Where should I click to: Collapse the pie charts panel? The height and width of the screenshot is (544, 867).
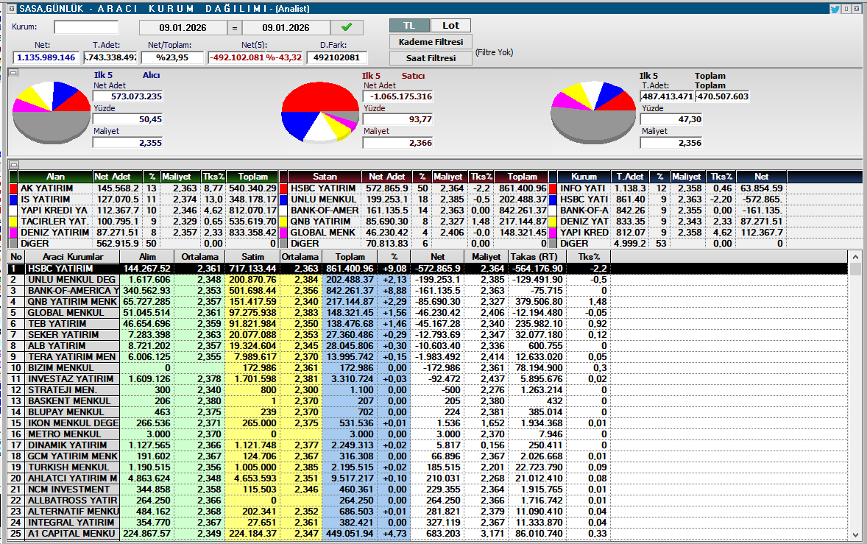pyautogui.click(x=13, y=72)
